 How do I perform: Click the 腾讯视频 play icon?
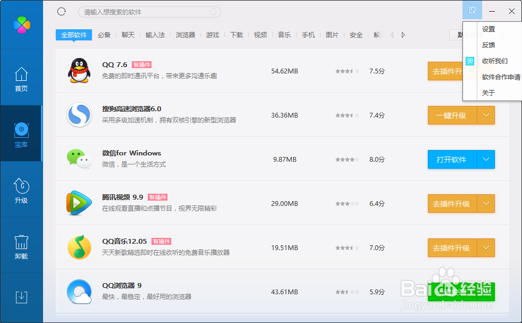coord(79,203)
